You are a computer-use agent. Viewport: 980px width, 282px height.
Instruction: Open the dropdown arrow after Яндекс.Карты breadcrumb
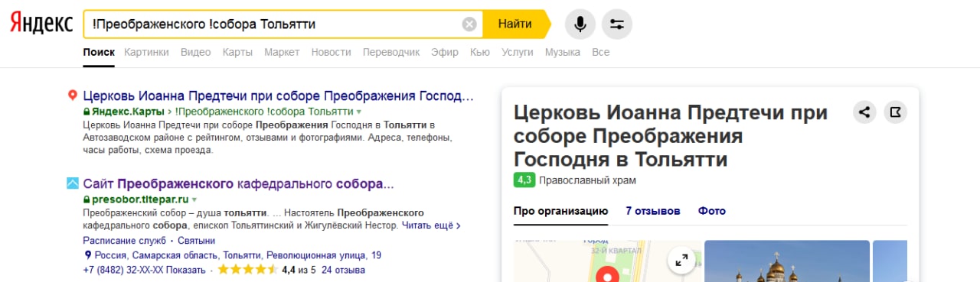point(359,112)
